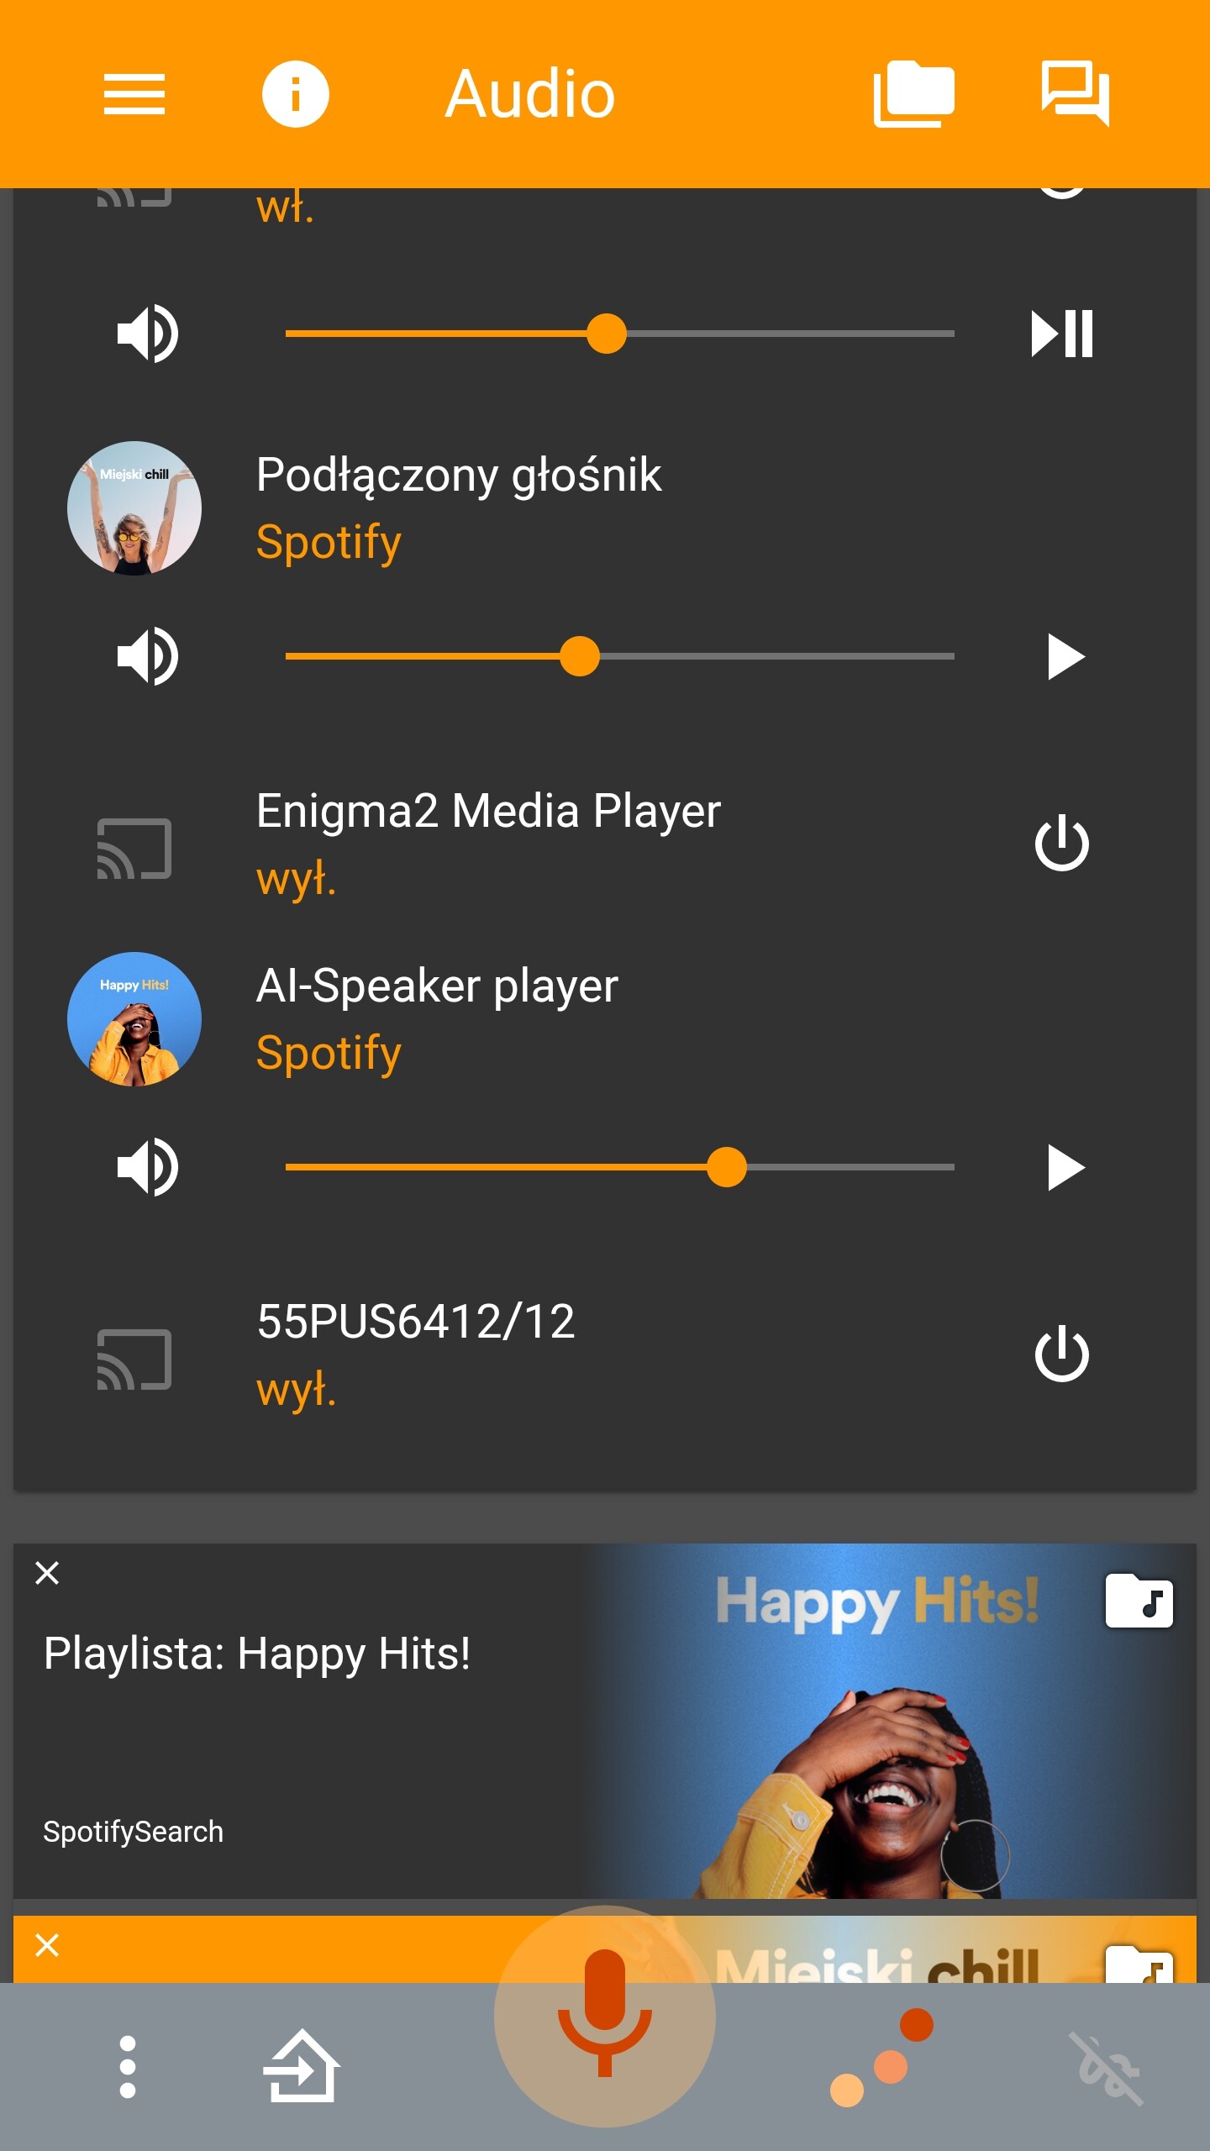
Task: Play on Podłączony głośnik
Action: (x=1065, y=656)
